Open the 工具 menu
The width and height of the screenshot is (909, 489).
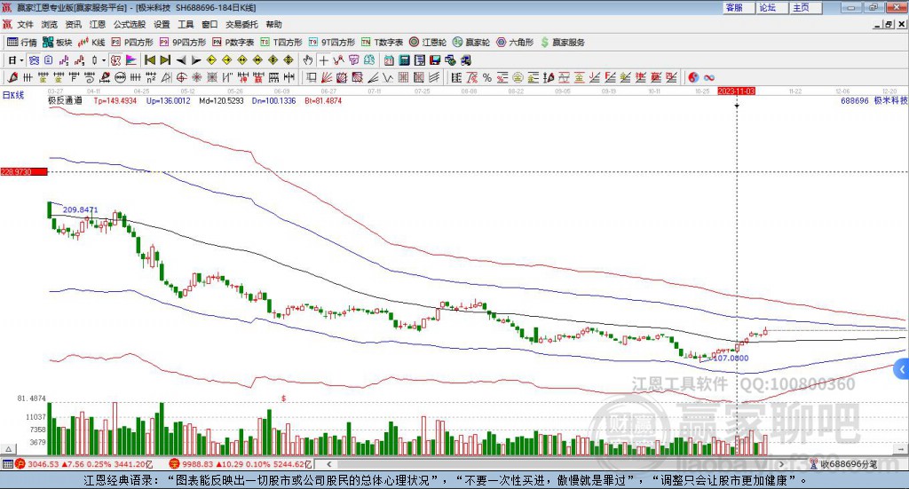pos(186,24)
